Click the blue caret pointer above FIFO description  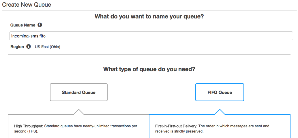tap(220, 112)
